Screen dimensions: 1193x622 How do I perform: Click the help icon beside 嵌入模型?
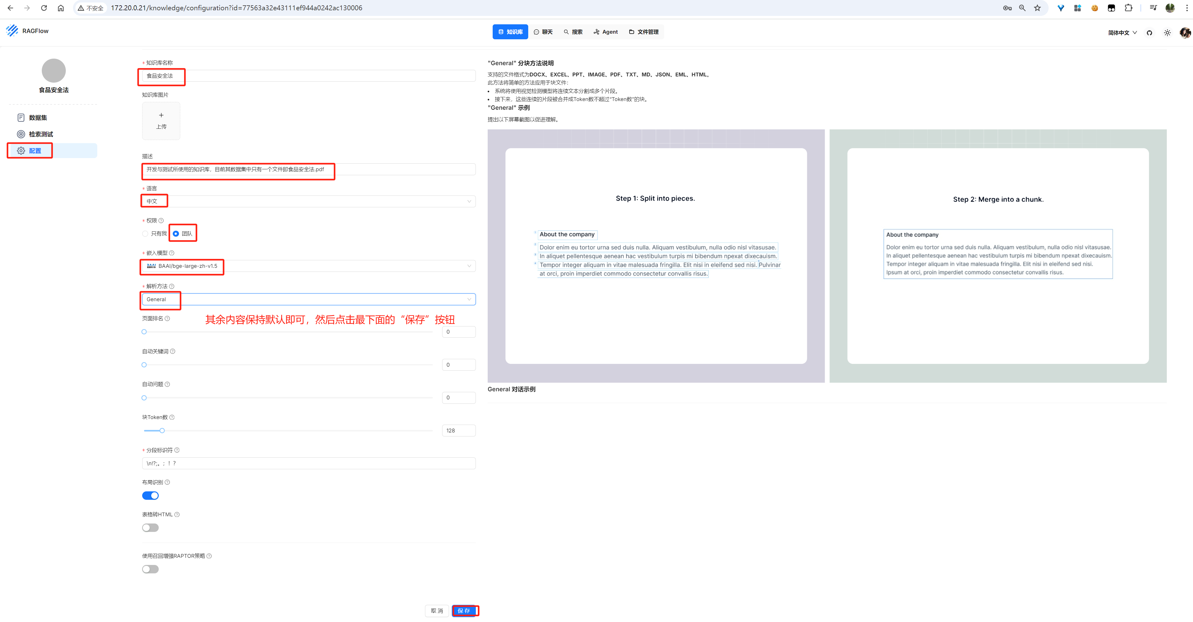point(172,253)
